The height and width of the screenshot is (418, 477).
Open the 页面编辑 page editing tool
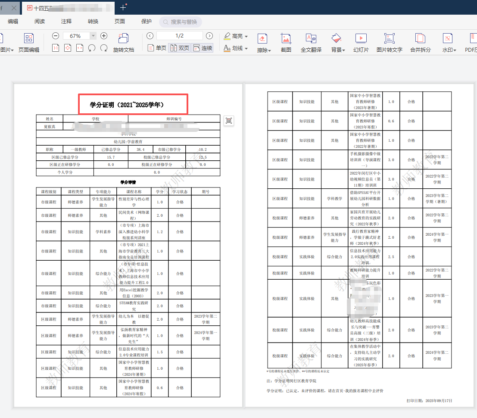[x=28, y=42]
